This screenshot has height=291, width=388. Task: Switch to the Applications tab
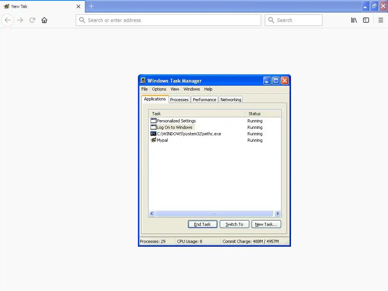coord(155,99)
